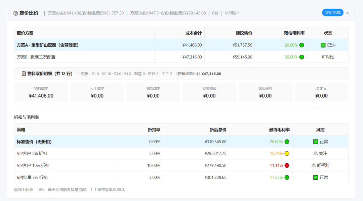Click the 售后服务 ¥0.00 card
Viewport: 363px width, 201px height.
click(265, 93)
